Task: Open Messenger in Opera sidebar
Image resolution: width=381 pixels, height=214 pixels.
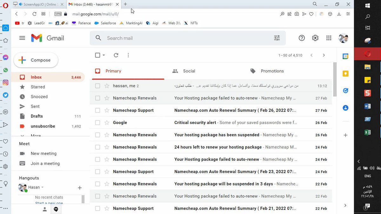Action: [5, 57]
